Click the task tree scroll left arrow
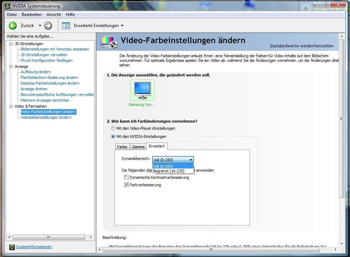The image size is (350, 257). click(x=9, y=237)
